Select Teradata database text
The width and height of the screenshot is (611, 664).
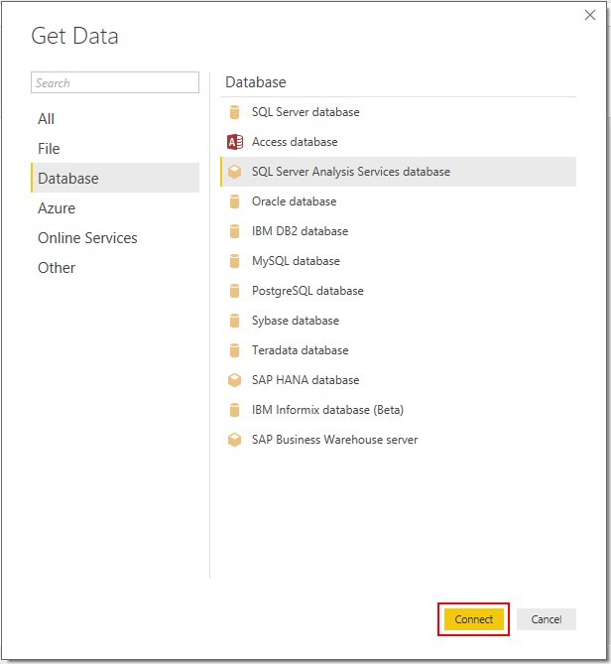(301, 350)
